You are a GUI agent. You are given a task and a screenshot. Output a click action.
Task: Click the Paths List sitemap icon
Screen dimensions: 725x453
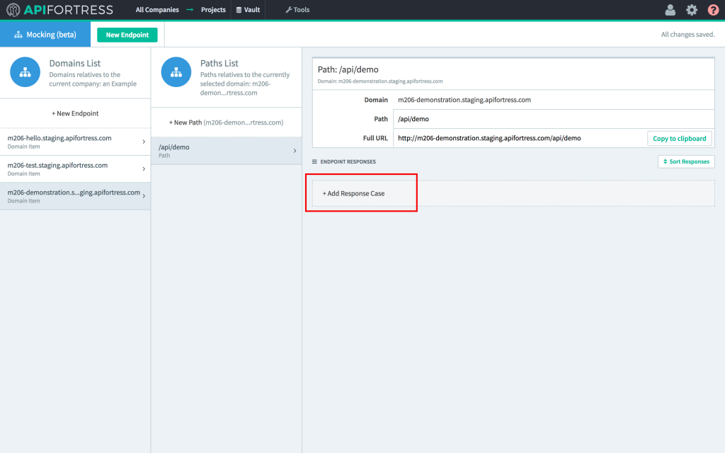(x=176, y=72)
